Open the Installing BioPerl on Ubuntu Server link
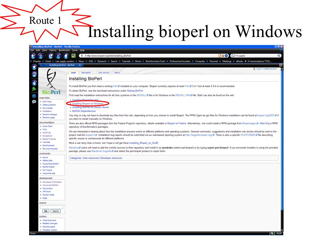This screenshot has width=318, height=238. click(x=90, y=107)
